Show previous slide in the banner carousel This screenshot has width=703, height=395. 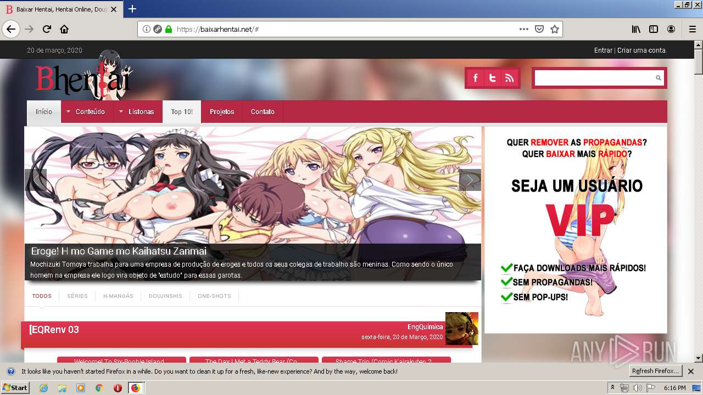[36, 180]
